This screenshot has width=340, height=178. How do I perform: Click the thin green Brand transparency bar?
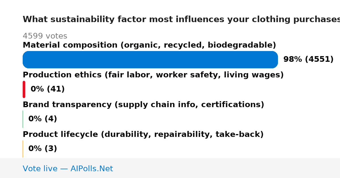coord(23,119)
